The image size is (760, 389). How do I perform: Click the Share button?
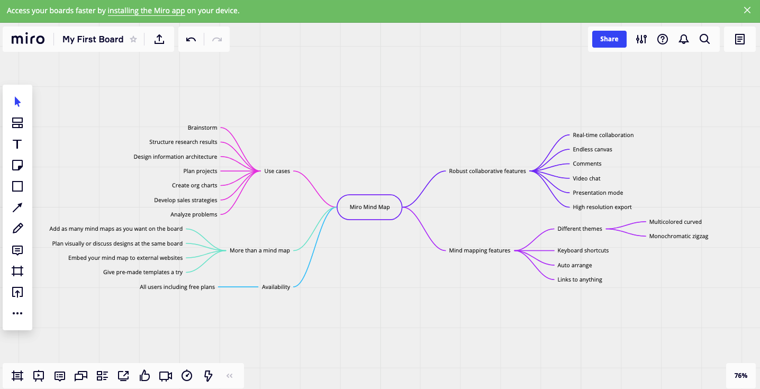(x=609, y=39)
